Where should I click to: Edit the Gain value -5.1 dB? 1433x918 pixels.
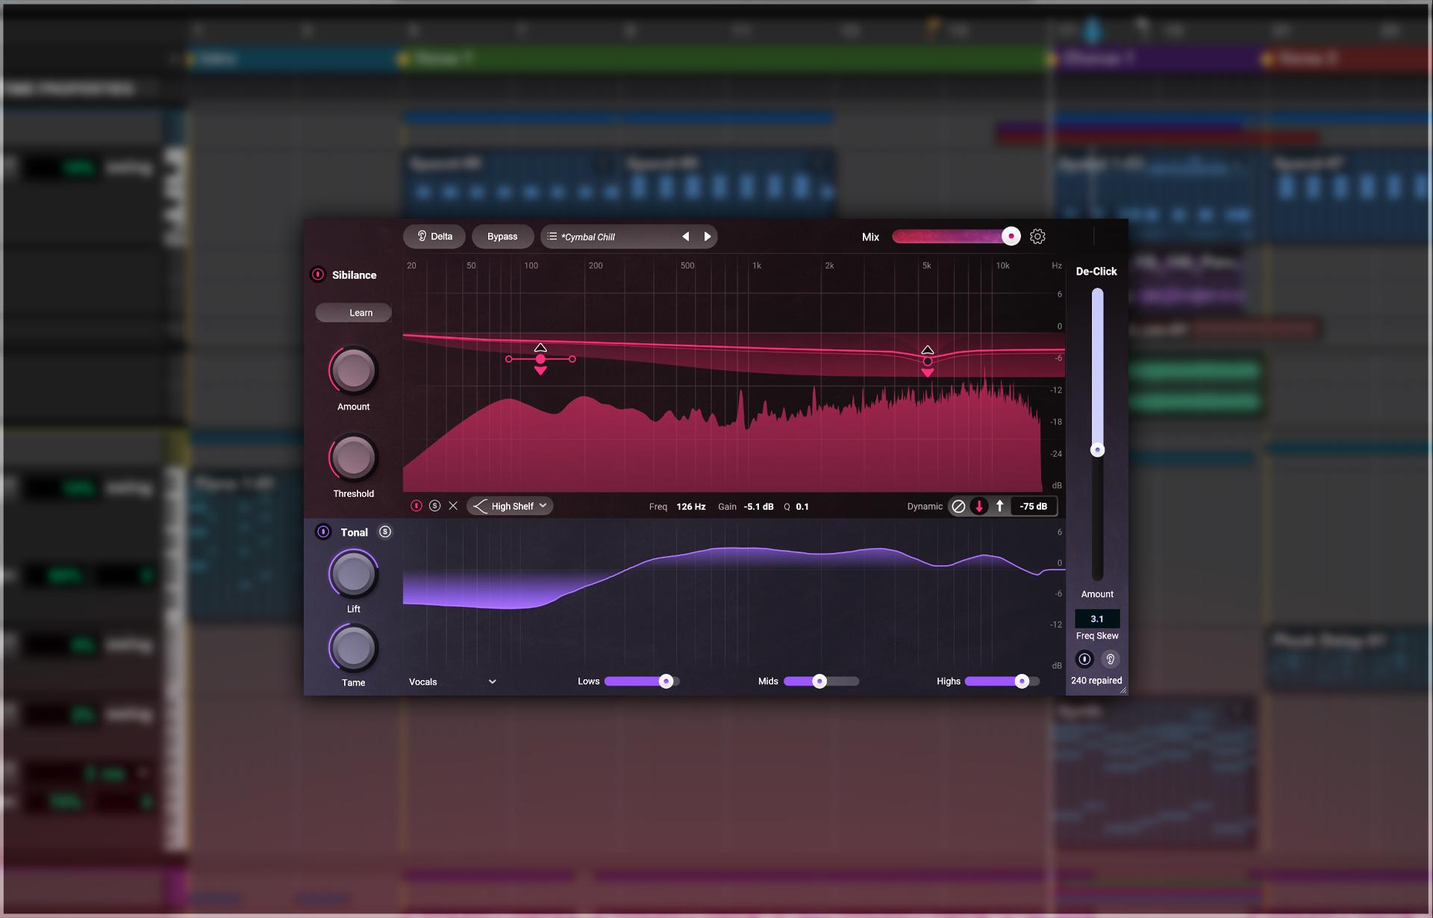click(759, 507)
